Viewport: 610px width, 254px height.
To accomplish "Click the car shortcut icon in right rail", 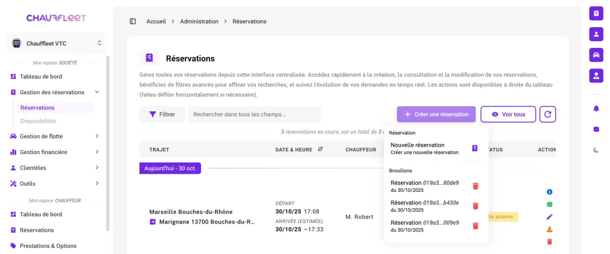I will pos(596,55).
